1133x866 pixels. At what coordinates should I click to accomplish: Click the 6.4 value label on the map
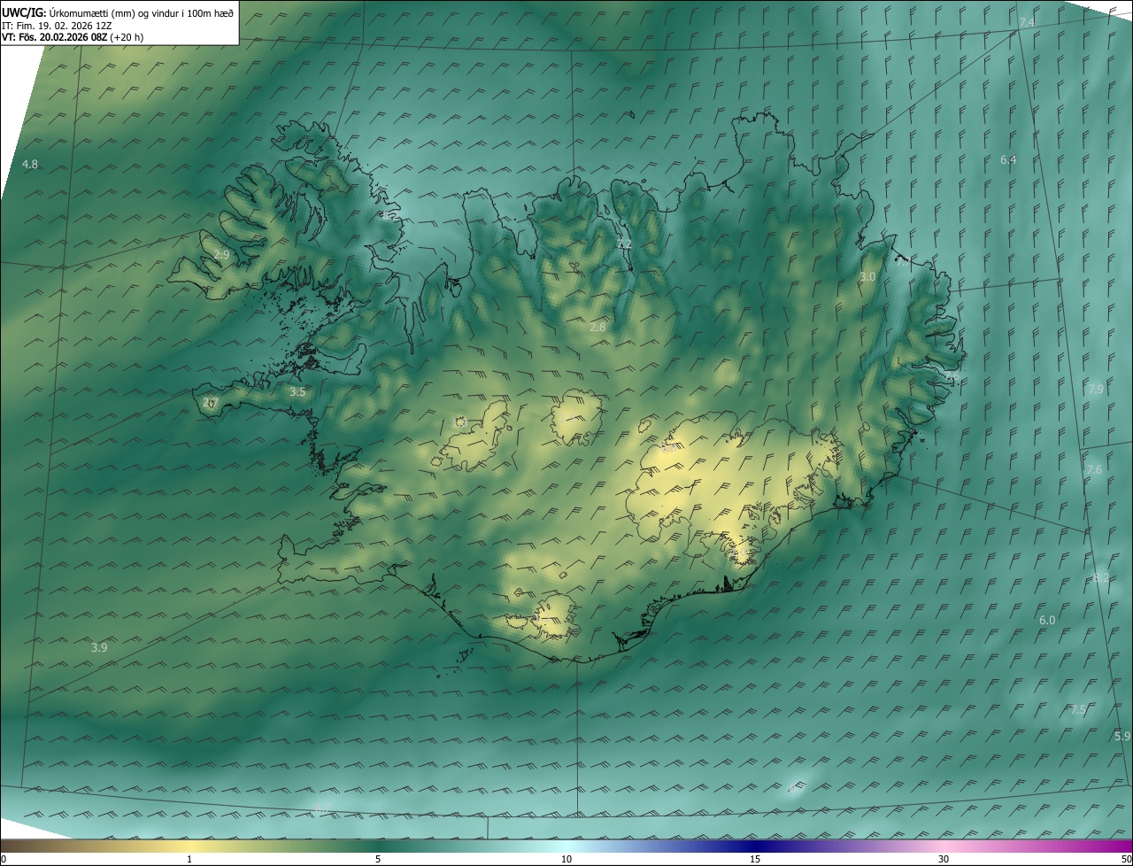click(1008, 160)
